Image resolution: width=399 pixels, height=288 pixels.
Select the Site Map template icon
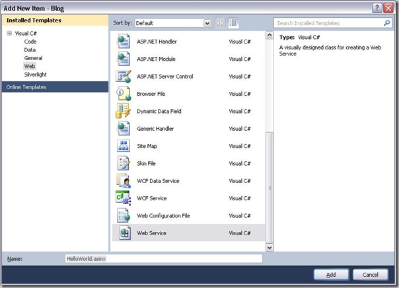[x=124, y=146]
